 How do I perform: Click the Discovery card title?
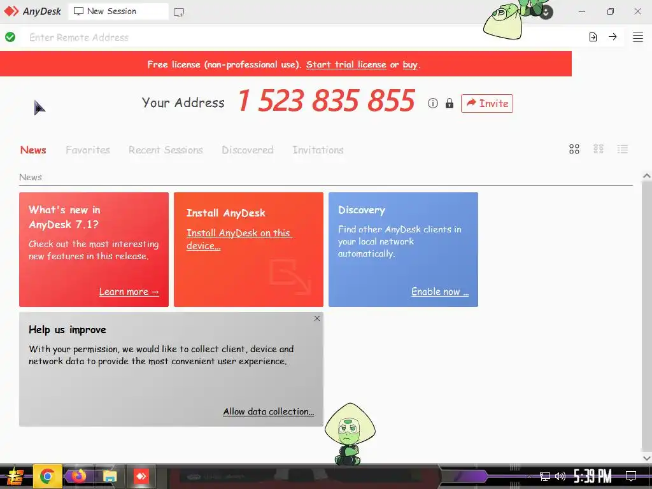coord(362,210)
